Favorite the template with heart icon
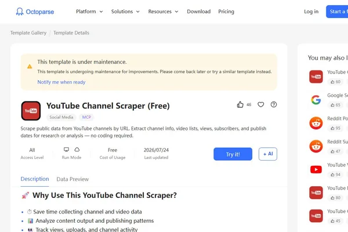The image size is (348, 232). click(261, 104)
